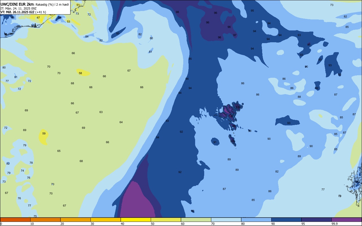
Task: Click the humidity value '74' on the map
Action: point(22,170)
